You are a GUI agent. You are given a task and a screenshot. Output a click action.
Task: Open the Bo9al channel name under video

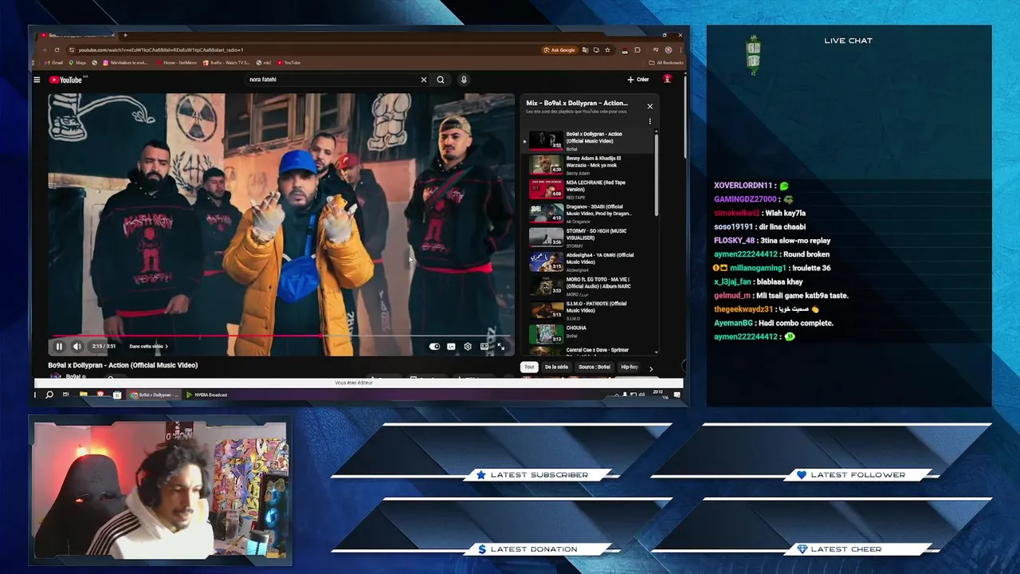[73, 376]
